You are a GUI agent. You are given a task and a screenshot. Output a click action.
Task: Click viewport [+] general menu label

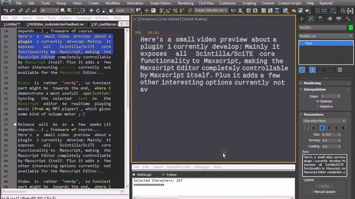tap(135, 19)
